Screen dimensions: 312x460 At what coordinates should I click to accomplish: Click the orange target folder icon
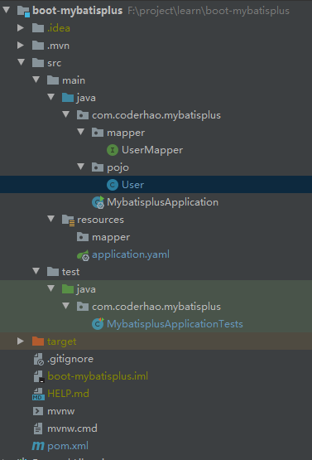pos(38,341)
